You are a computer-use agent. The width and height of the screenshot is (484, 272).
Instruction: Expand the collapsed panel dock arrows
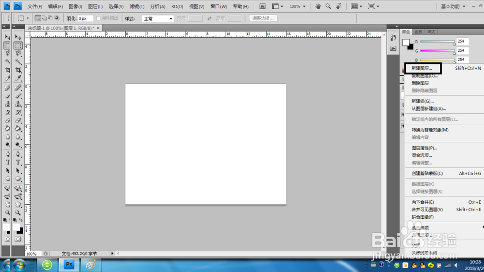point(397,27)
